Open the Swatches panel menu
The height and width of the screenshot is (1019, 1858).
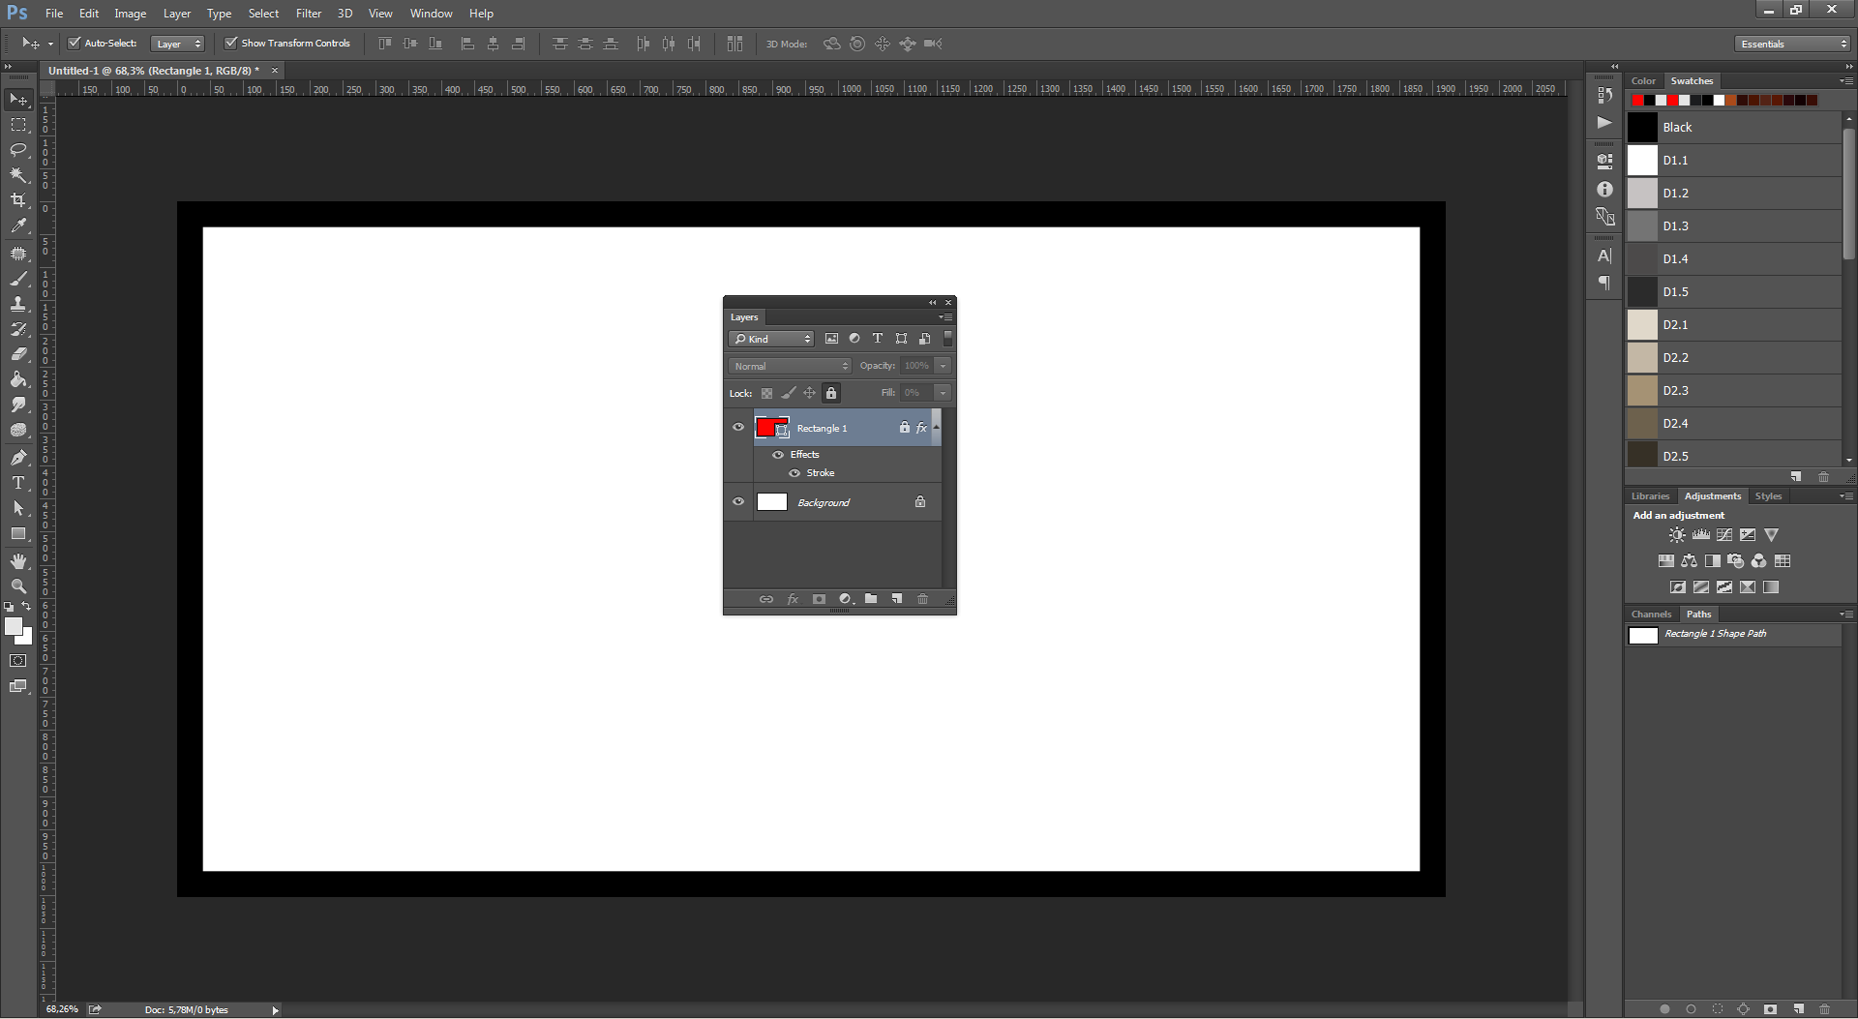[x=1845, y=80]
